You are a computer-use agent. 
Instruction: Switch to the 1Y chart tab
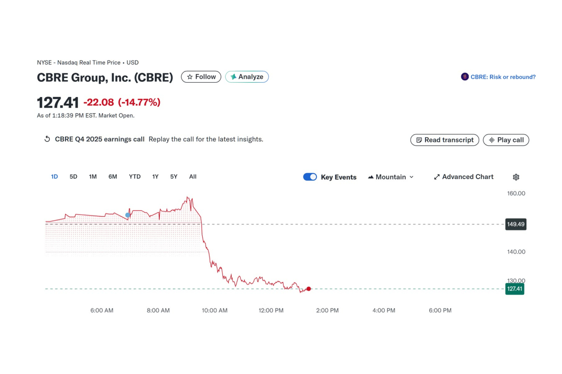click(155, 176)
